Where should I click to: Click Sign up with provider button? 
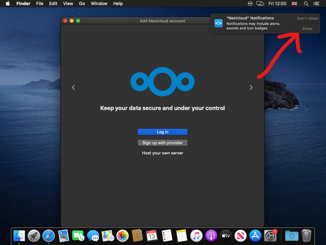163,143
